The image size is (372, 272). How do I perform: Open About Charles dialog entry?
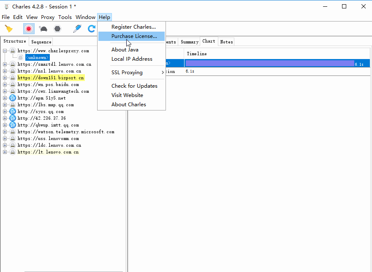131,104
